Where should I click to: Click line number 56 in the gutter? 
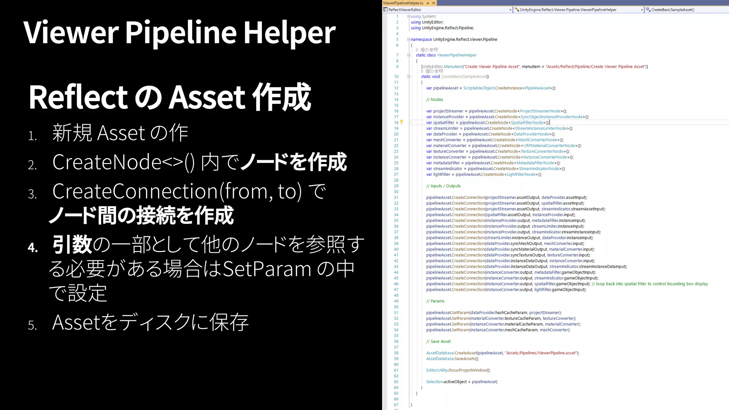coord(396,341)
